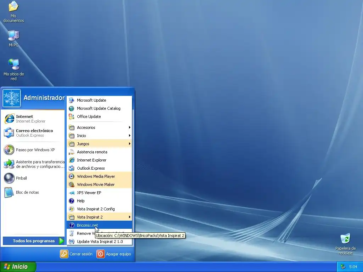Click the Vista Inspirat 2 Config label

click(x=96, y=209)
